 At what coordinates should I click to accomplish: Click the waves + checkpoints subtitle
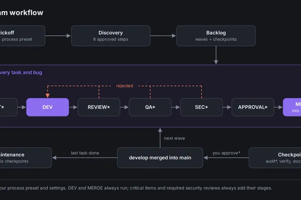[x=216, y=39]
